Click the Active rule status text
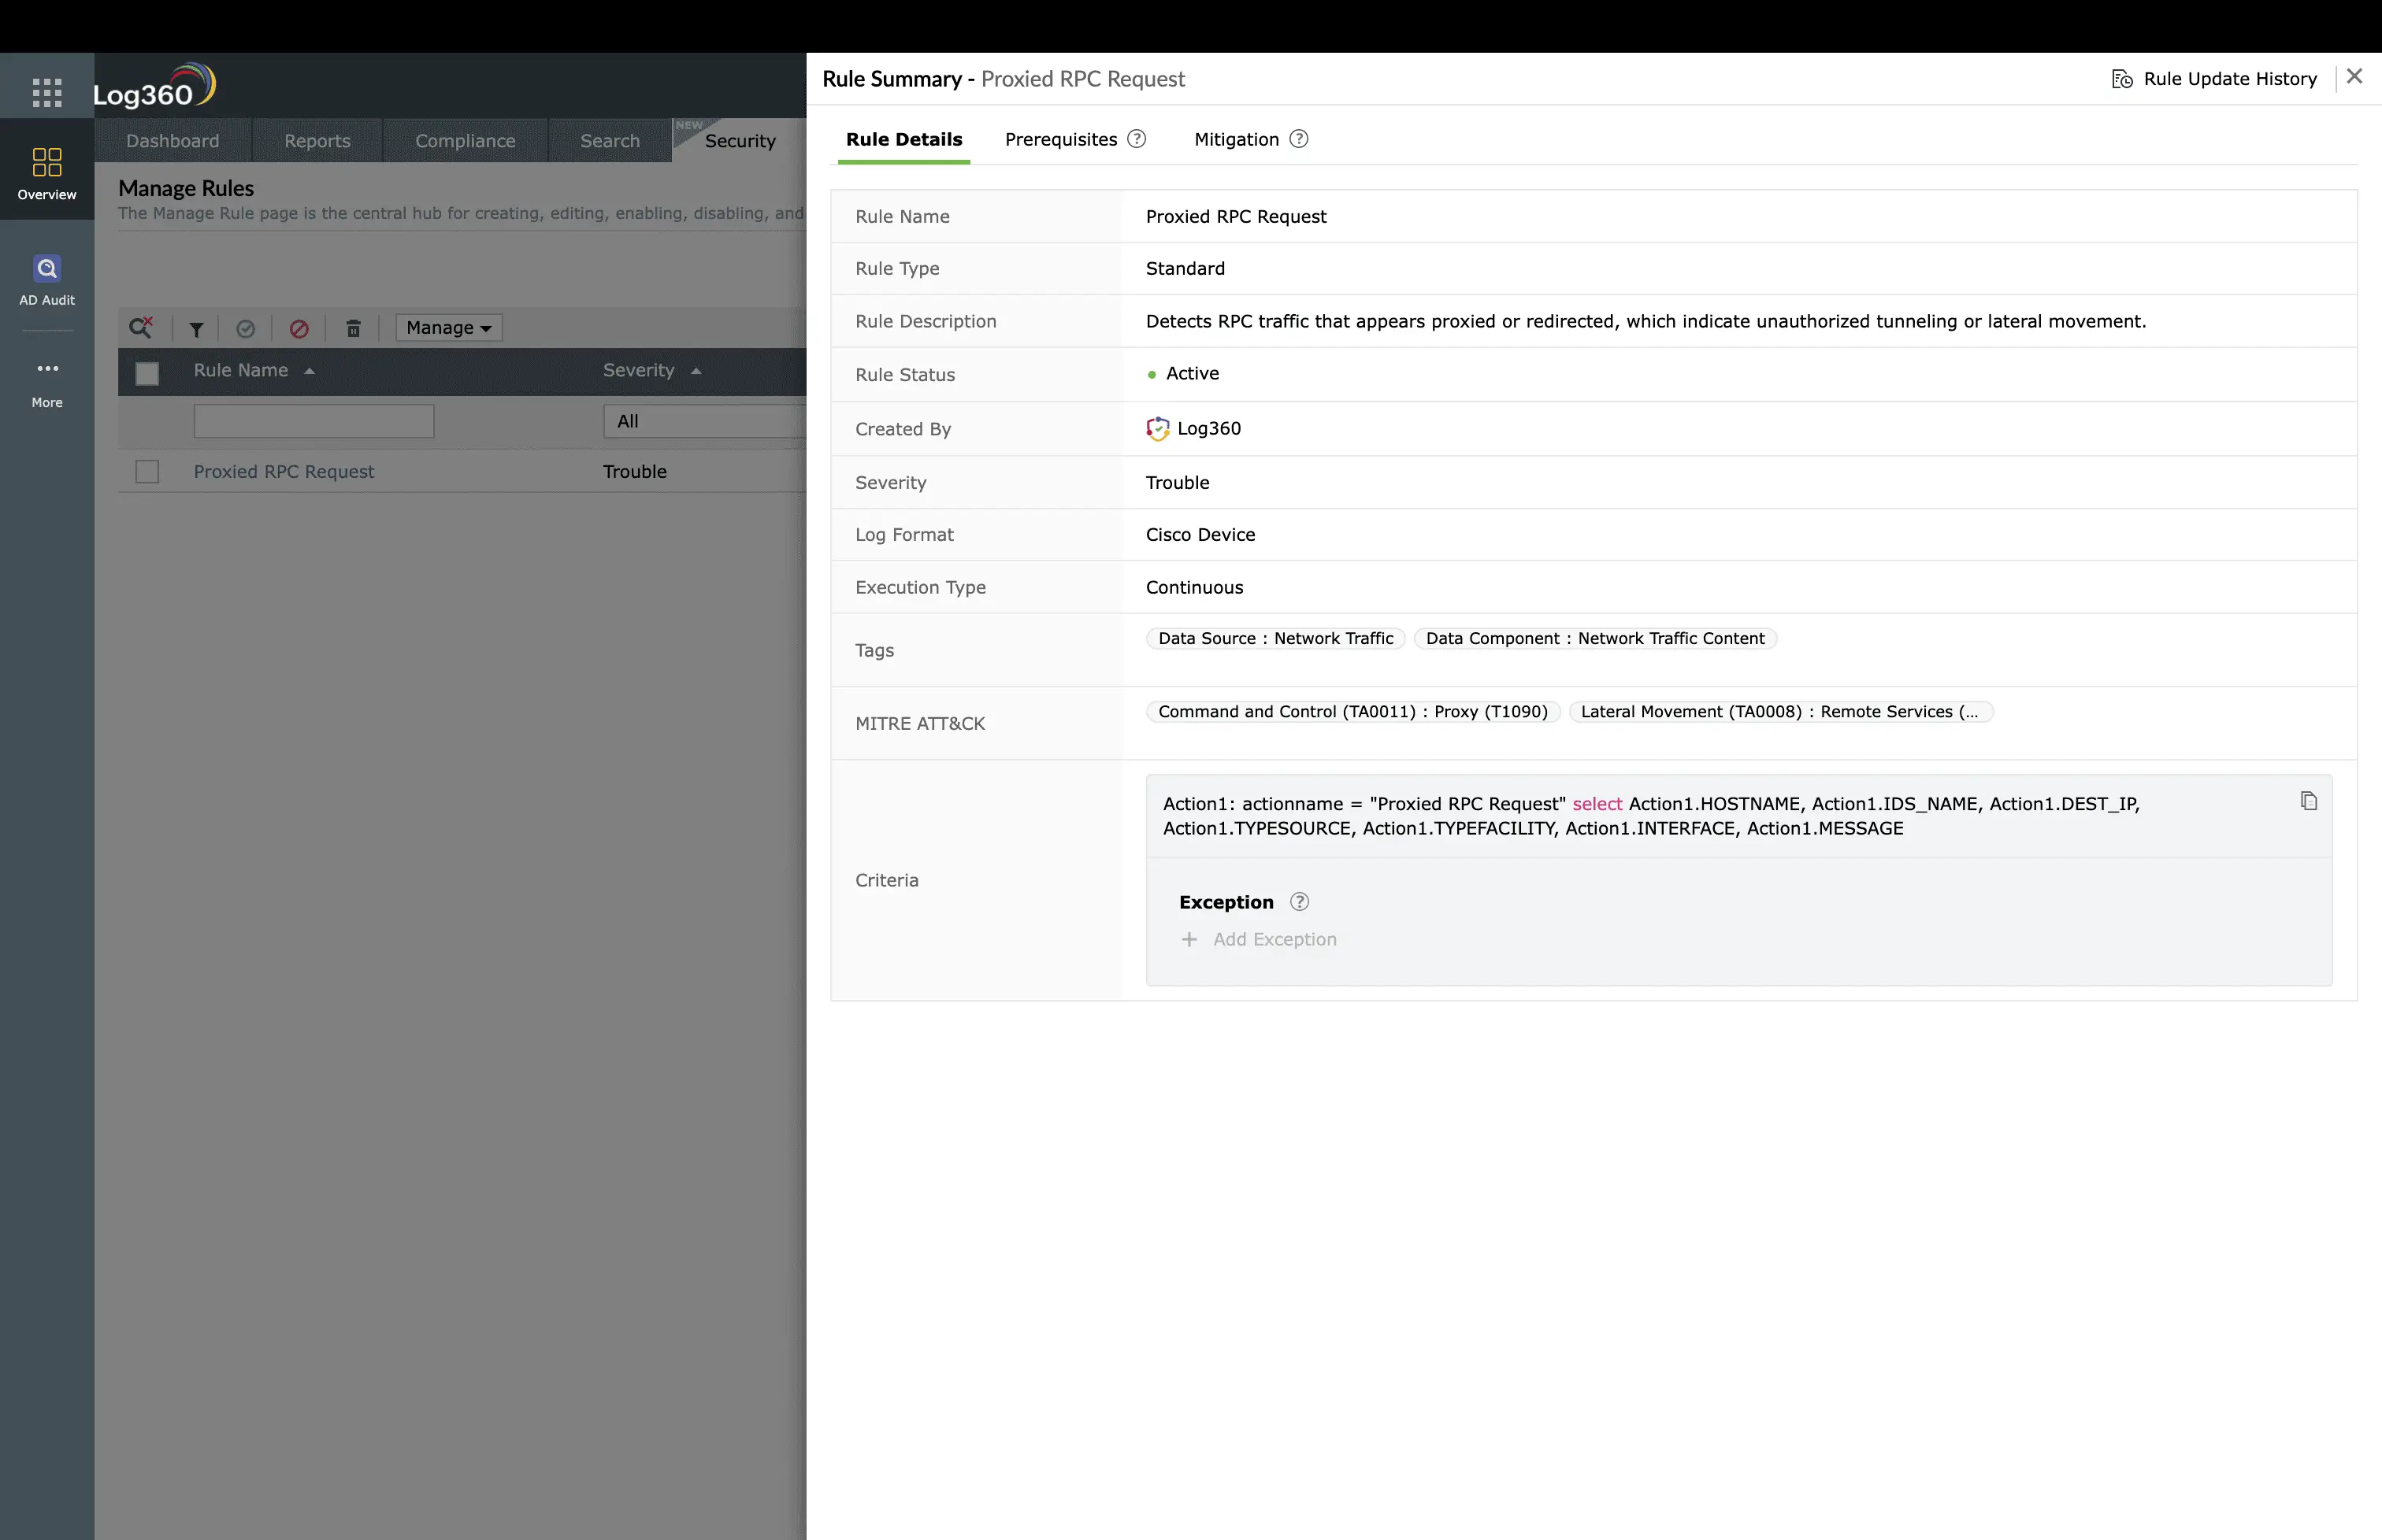The height and width of the screenshot is (1540, 2382). coord(1193,374)
